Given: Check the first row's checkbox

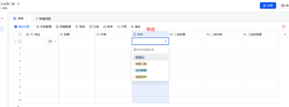Looking at the screenshot, I should click(20, 41).
